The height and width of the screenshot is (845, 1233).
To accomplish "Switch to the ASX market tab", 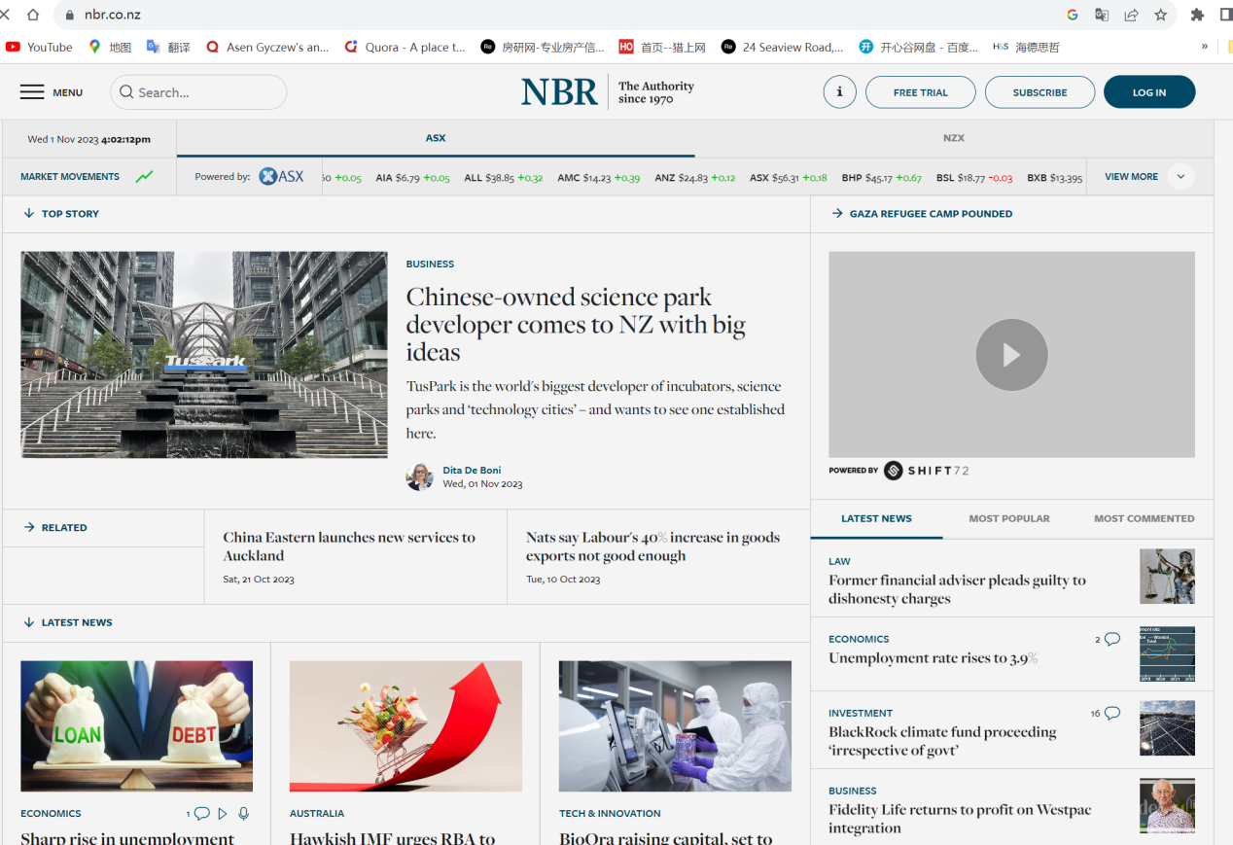I will tap(436, 138).
